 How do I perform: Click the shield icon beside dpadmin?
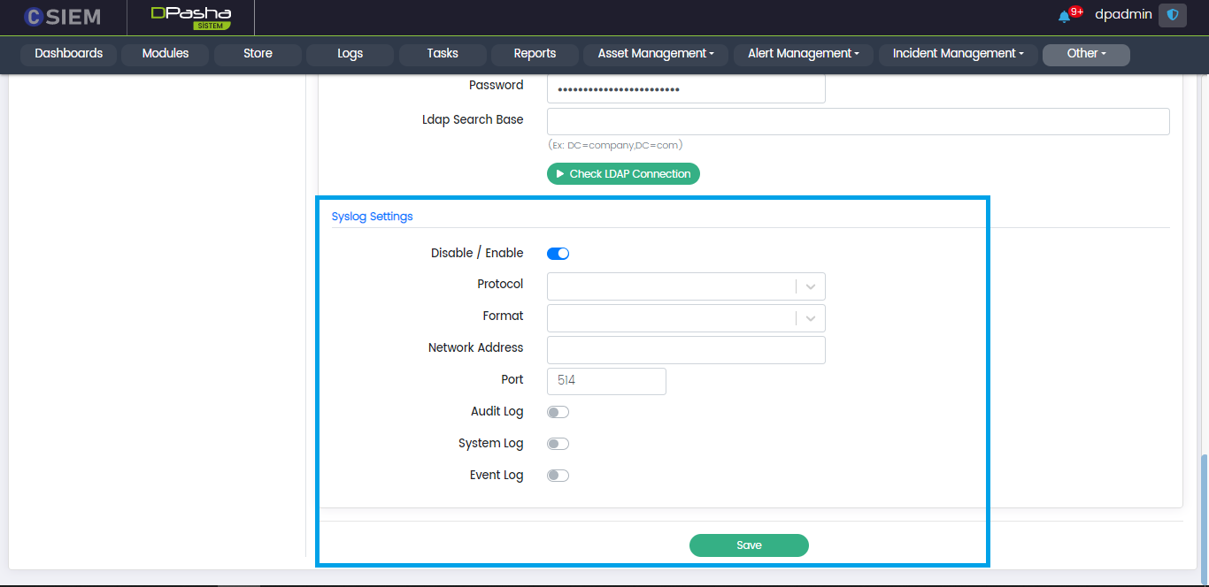pos(1173,15)
